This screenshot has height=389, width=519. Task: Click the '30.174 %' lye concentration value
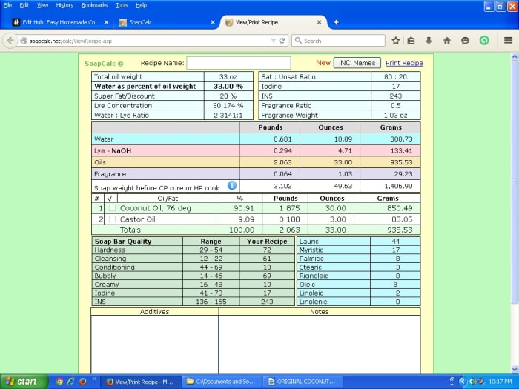point(228,105)
